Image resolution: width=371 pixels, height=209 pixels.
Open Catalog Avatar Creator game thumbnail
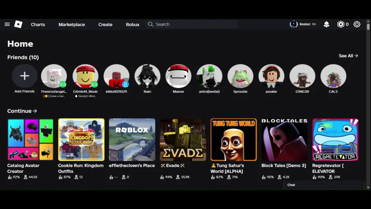[31, 140]
